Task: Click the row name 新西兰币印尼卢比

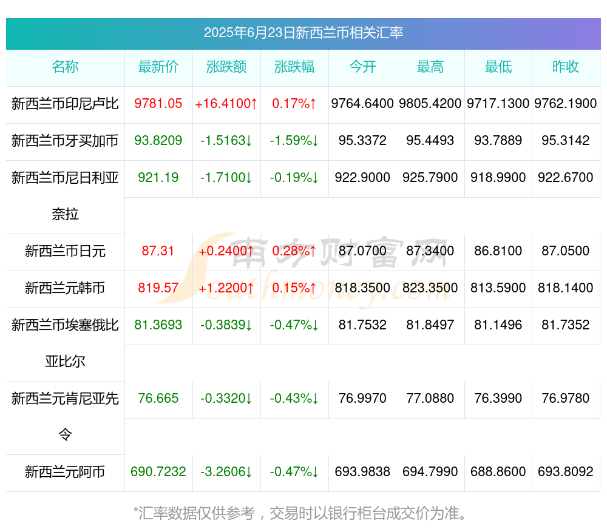Action: [x=65, y=104]
